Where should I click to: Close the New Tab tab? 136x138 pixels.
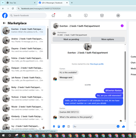[35, 3]
